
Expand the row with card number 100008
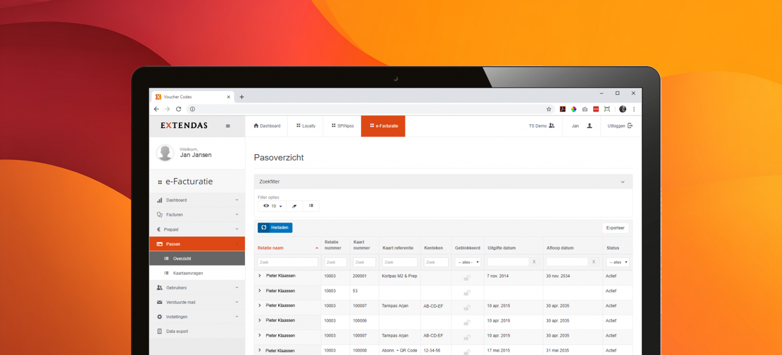pyautogui.click(x=259, y=351)
